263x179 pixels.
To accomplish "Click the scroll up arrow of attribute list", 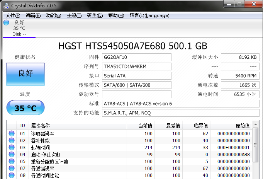I will [255, 125].
